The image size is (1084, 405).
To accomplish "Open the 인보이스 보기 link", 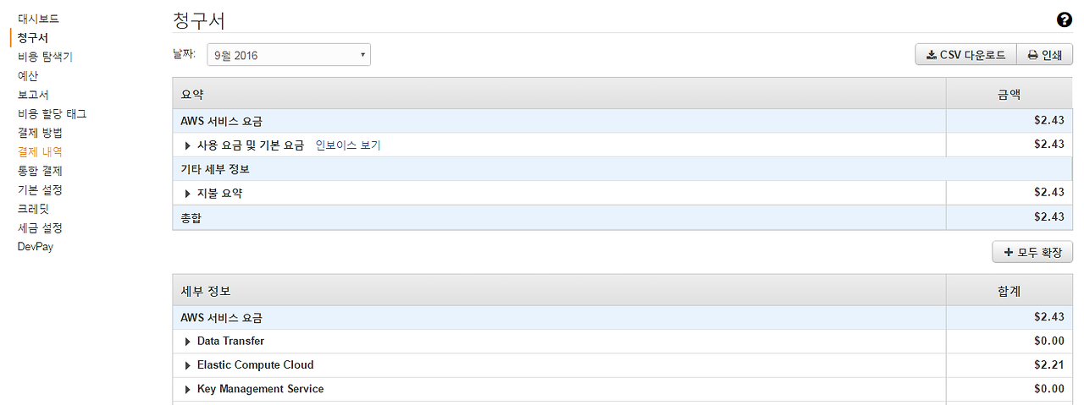I will (x=348, y=145).
